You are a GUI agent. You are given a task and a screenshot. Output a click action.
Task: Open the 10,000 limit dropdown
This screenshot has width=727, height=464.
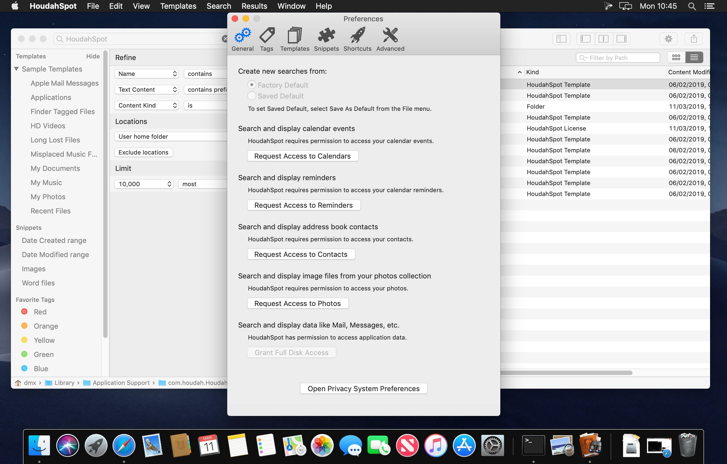pyautogui.click(x=144, y=184)
